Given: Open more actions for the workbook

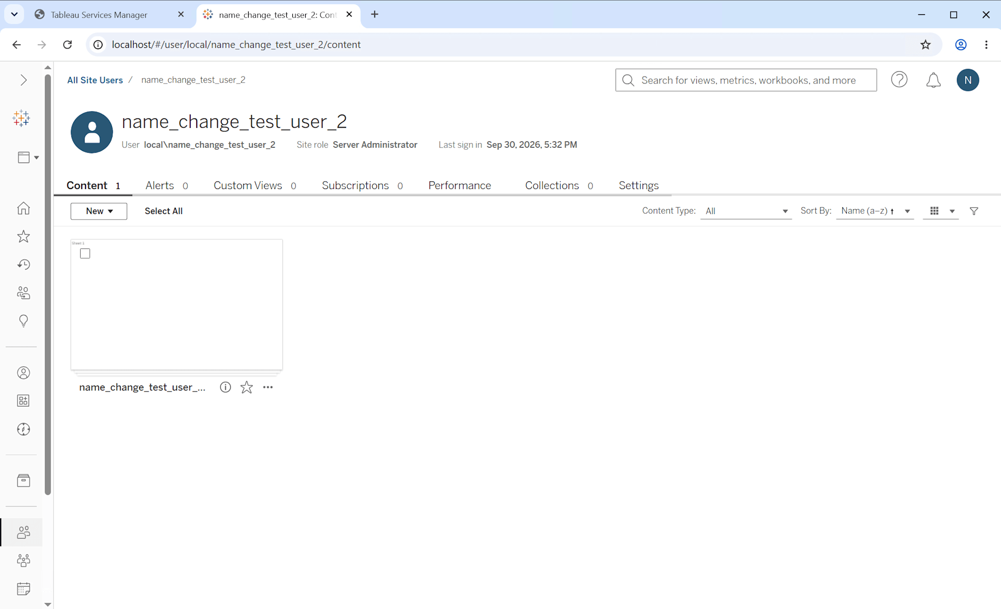Looking at the screenshot, I should tap(268, 387).
